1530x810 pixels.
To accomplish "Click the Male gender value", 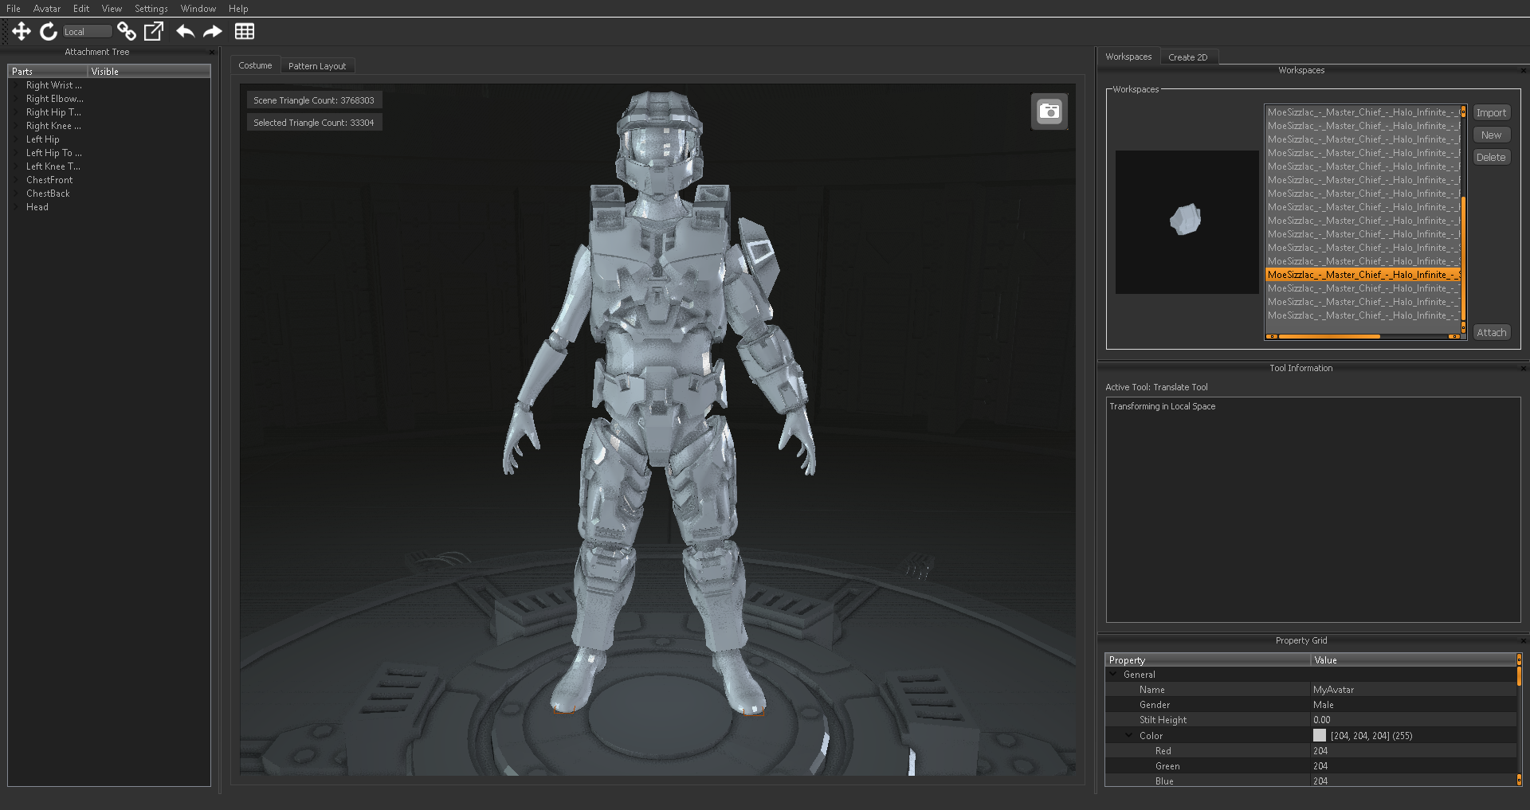I will [1414, 705].
